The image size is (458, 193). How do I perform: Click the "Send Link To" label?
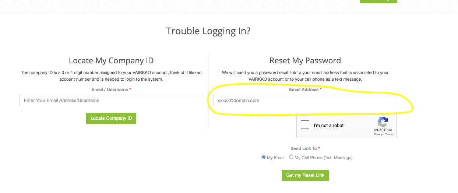tap(304, 148)
